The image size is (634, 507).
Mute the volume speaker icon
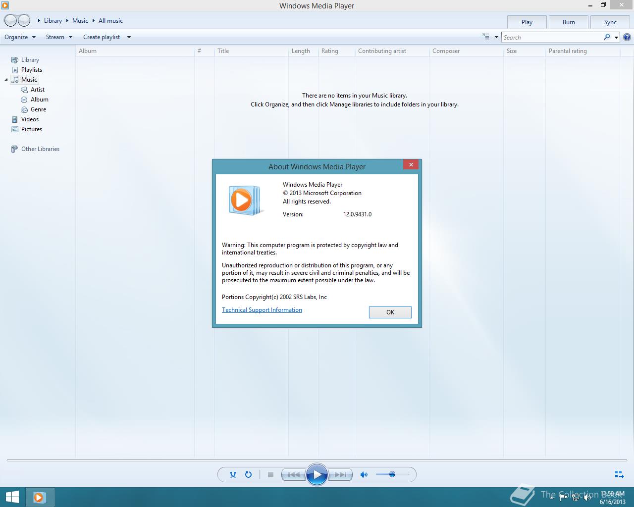pos(364,474)
